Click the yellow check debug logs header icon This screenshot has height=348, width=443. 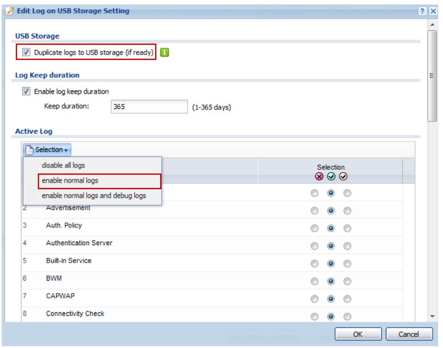[x=343, y=176]
